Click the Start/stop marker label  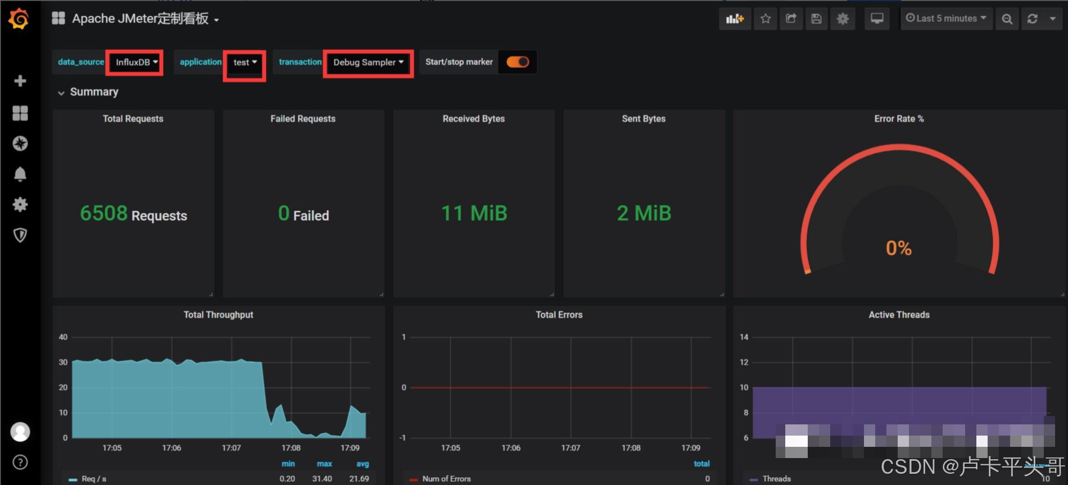pos(459,62)
